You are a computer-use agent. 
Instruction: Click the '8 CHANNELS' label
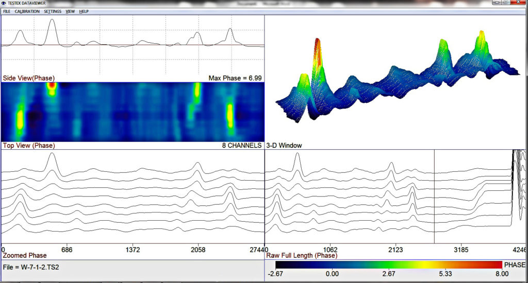click(x=242, y=146)
